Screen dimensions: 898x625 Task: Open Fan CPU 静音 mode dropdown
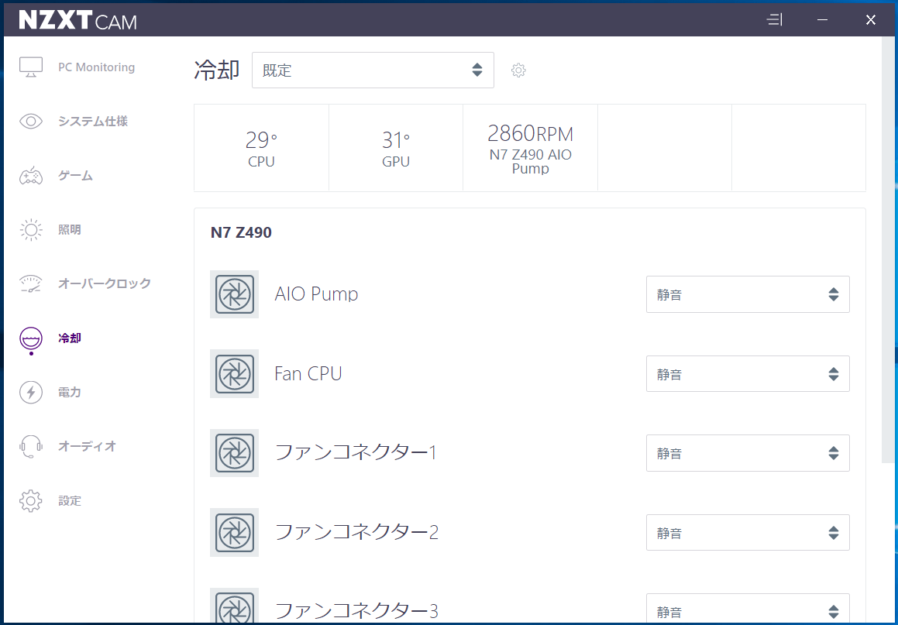[x=748, y=374]
